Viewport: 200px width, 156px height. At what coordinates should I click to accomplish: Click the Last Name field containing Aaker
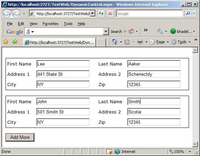pyautogui.click(x=154, y=64)
